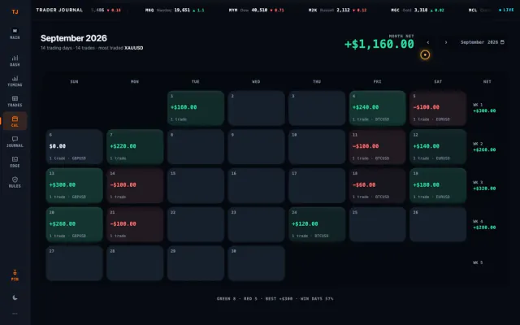The image size is (520, 325).
Task: Open the September 4 day with +$240.00
Action: coord(377,108)
